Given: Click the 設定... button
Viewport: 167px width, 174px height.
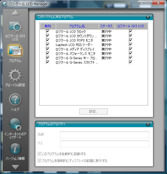Looking at the screenshot, I should pyautogui.click(x=93, y=112).
